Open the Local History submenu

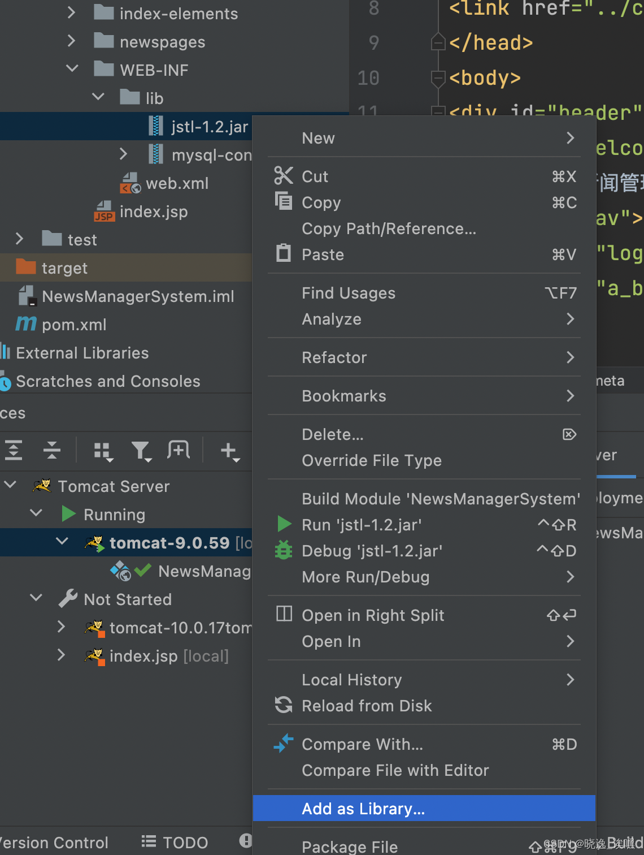click(424, 680)
